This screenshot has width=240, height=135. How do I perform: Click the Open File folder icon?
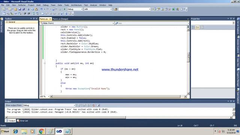tap(16, 9)
